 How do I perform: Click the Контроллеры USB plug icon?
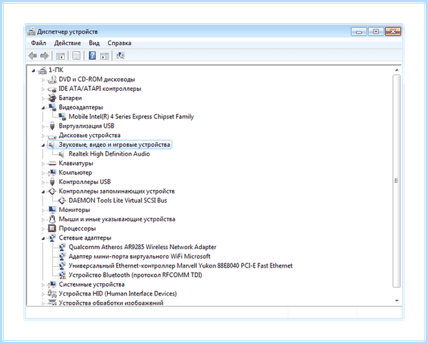[52, 182]
